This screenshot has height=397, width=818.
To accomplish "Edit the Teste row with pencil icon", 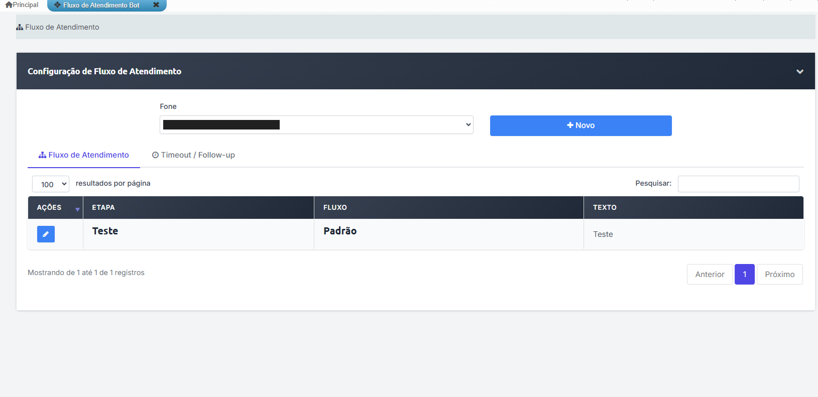I will click(x=46, y=234).
